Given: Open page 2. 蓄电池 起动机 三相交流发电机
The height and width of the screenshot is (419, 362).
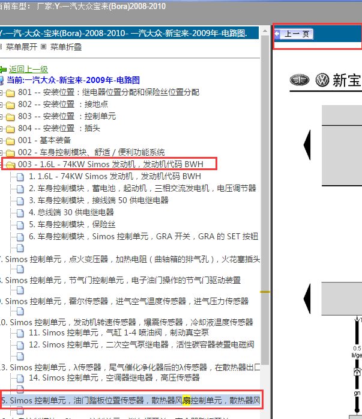Looking at the screenshot, I should (x=142, y=188).
